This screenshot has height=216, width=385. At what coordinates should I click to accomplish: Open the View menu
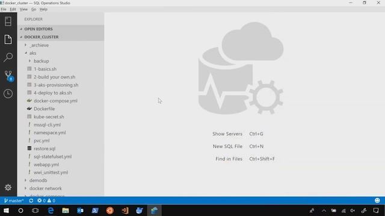pyautogui.click(x=23, y=10)
